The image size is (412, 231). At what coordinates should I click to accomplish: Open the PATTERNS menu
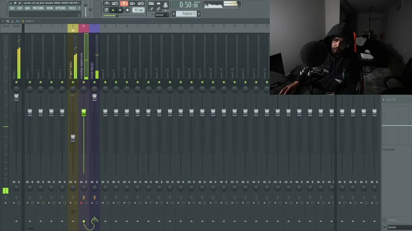click(x=38, y=8)
